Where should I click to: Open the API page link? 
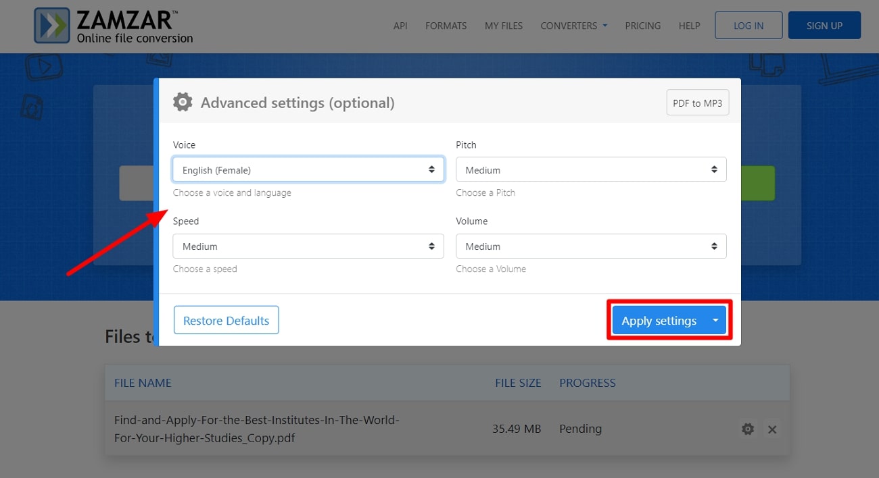[x=400, y=26]
